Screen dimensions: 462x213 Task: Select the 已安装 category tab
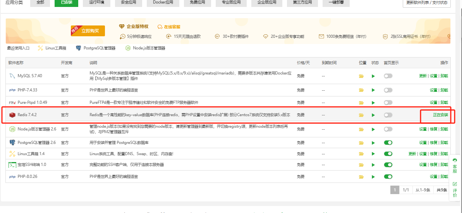point(66,3)
